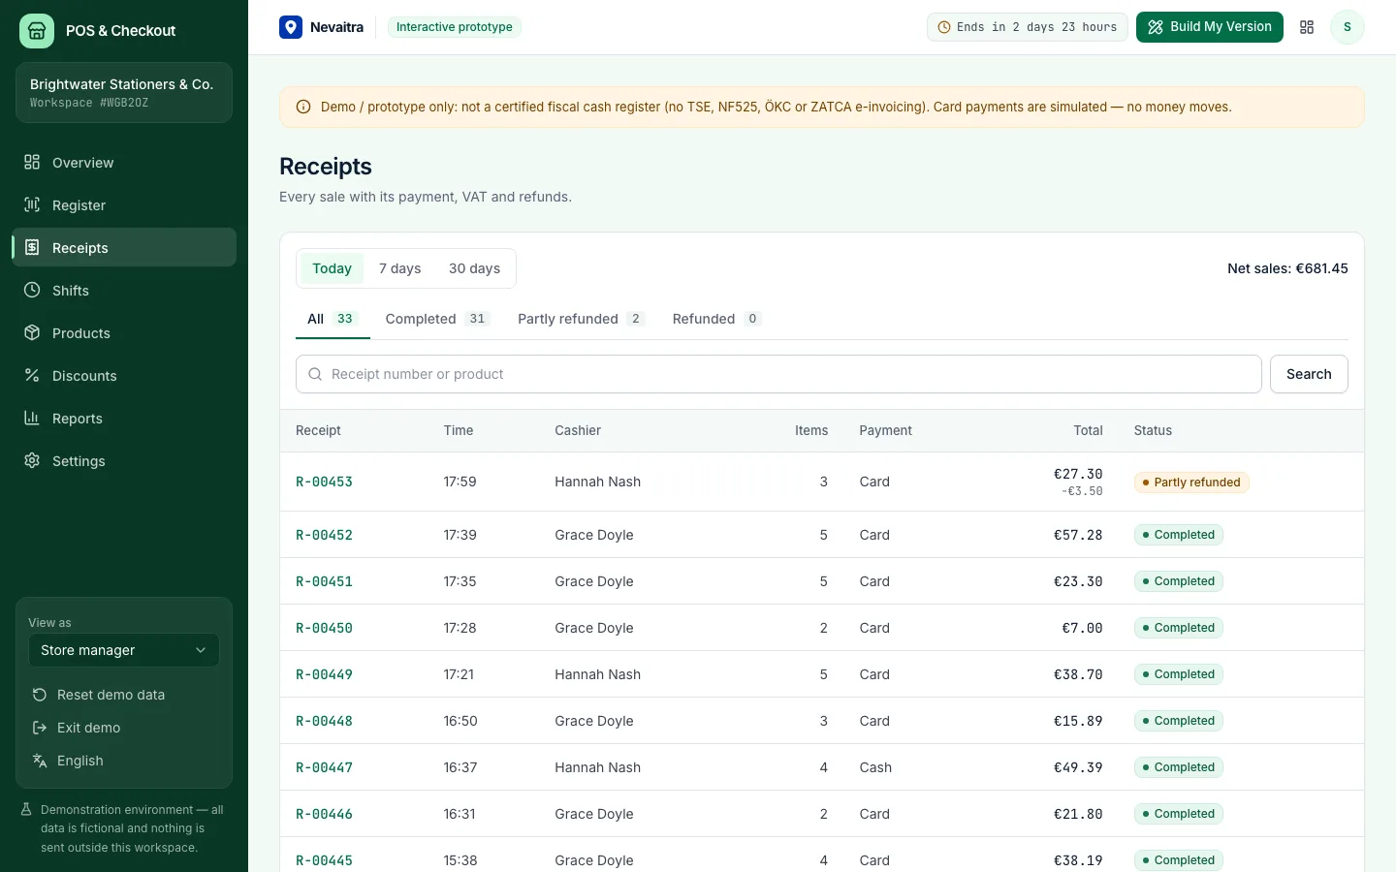1396x872 pixels.
Task: Switch to the Refunded tab
Action: (716, 319)
